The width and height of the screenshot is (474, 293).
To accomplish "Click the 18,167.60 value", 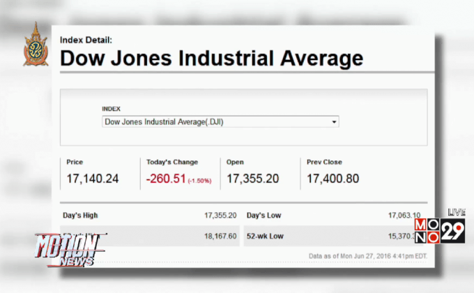I will (x=220, y=236).
